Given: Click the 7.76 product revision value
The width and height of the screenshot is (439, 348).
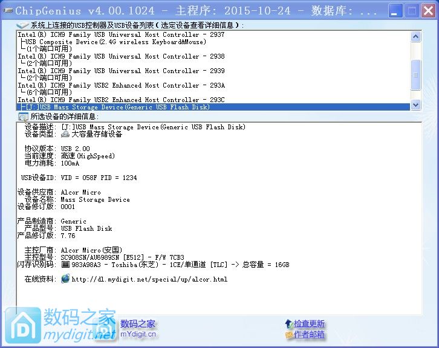Looking at the screenshot, I should [68, 236].
